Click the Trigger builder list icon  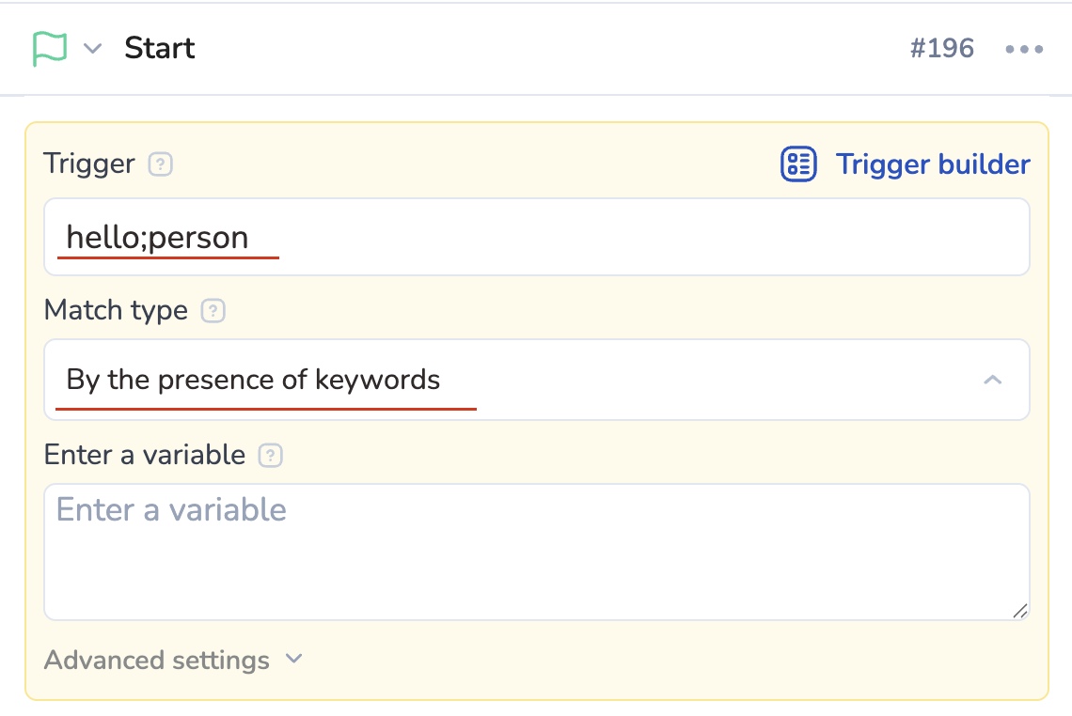(x=798, y=164)
